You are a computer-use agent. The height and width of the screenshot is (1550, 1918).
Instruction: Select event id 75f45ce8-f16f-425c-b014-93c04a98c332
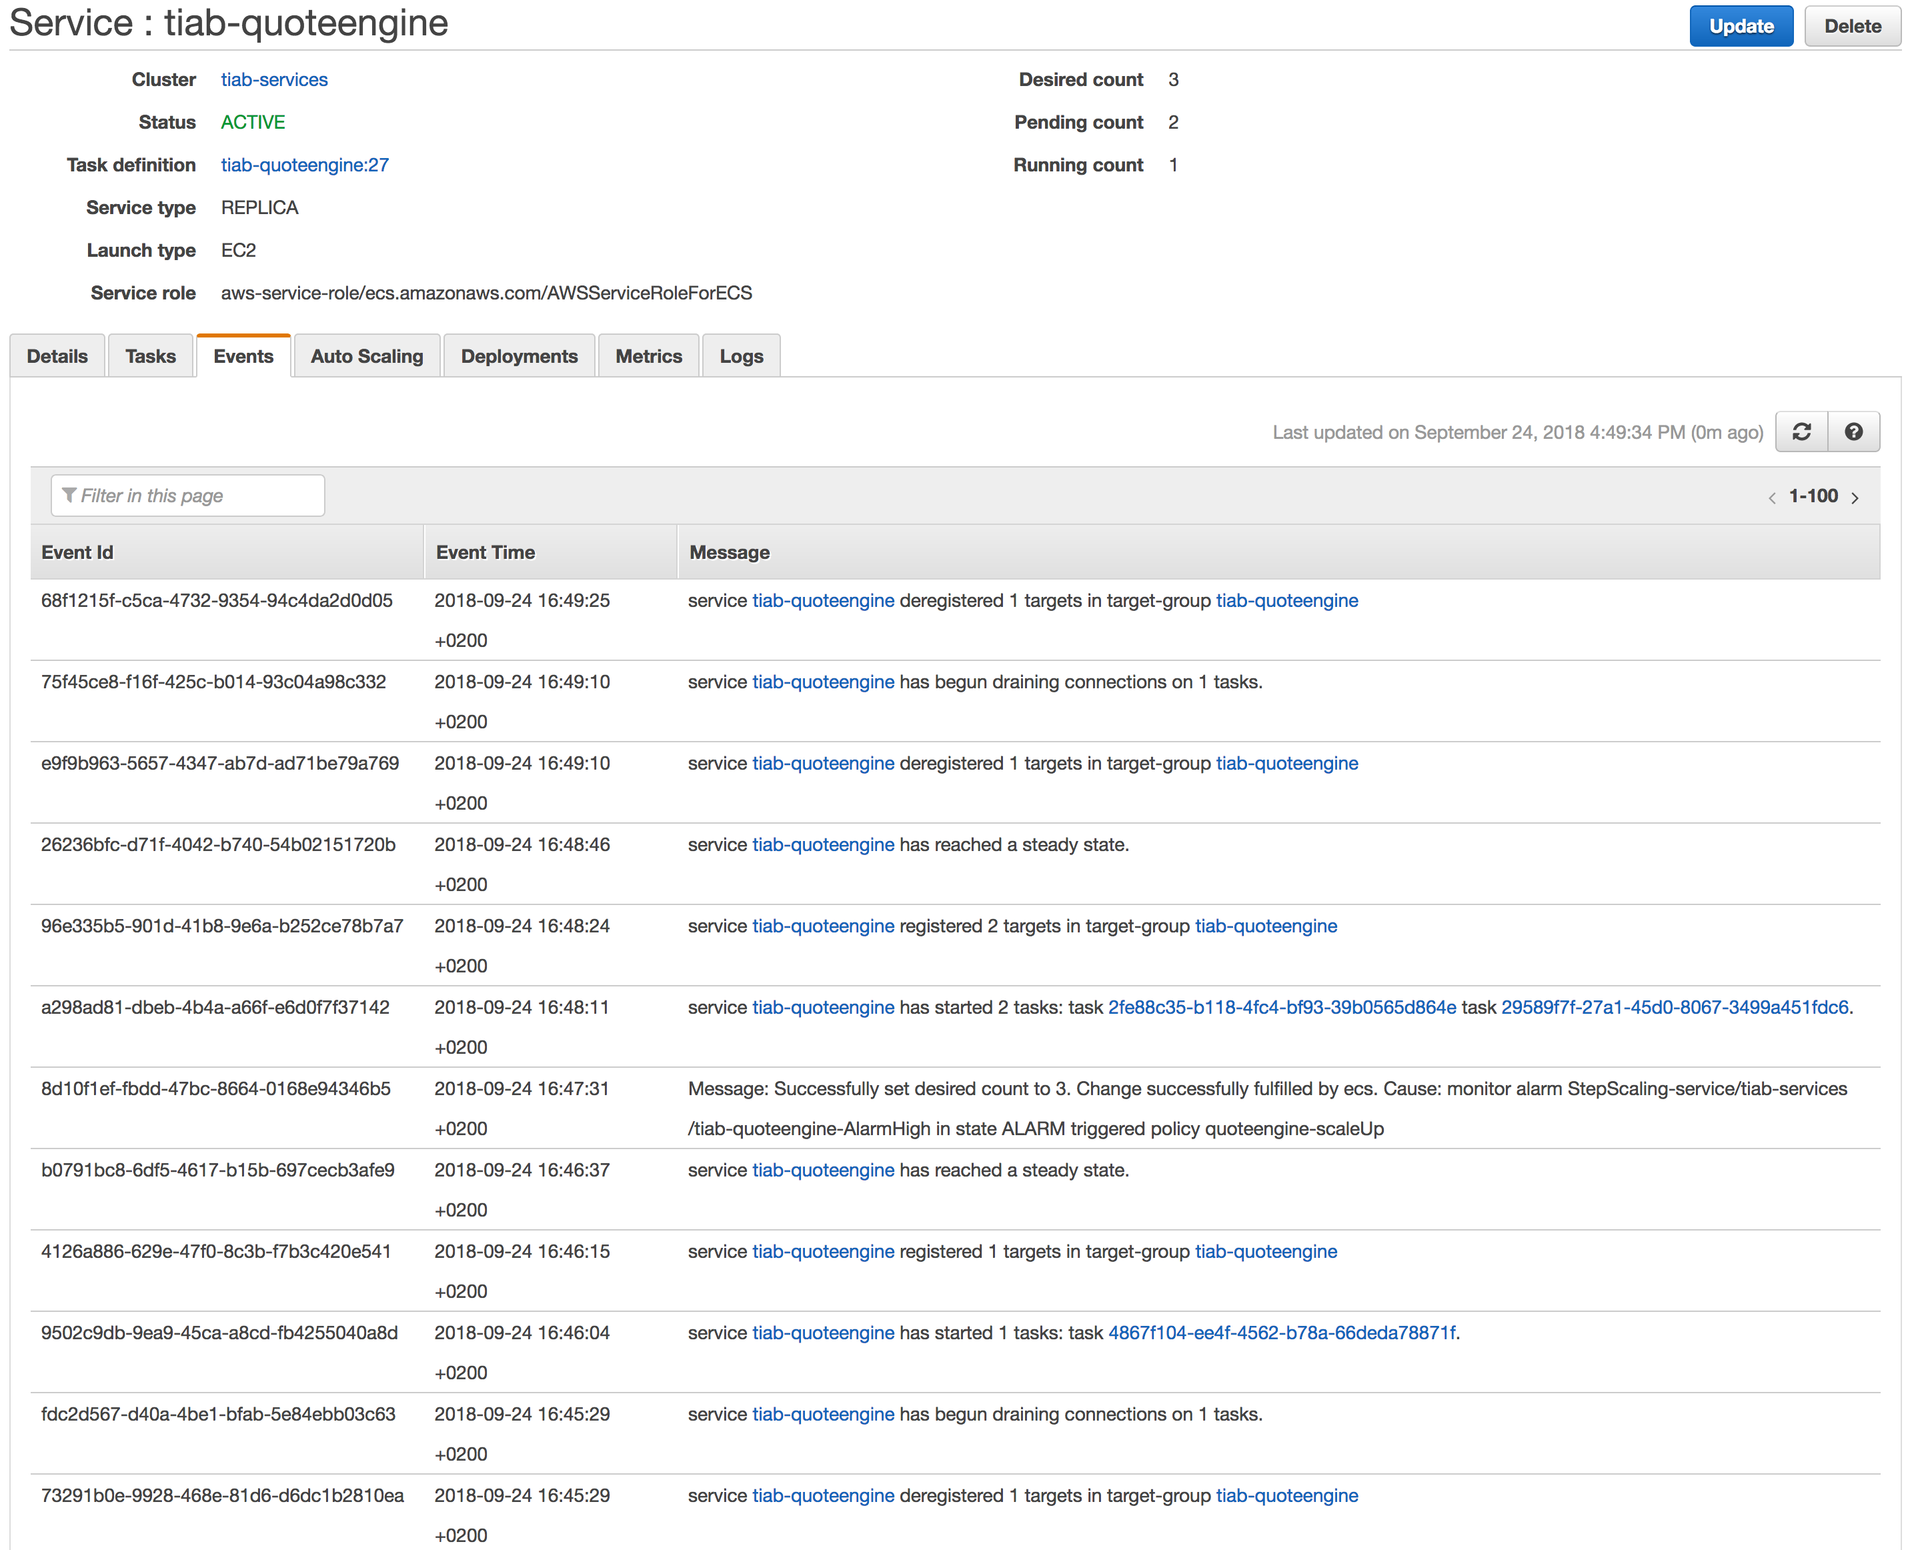tap(213, 682)
